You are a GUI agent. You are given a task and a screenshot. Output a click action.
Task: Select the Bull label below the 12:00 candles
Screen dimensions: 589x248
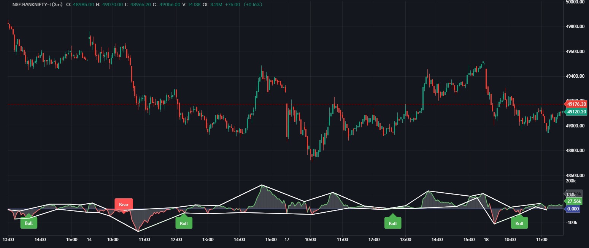point(184,223)
